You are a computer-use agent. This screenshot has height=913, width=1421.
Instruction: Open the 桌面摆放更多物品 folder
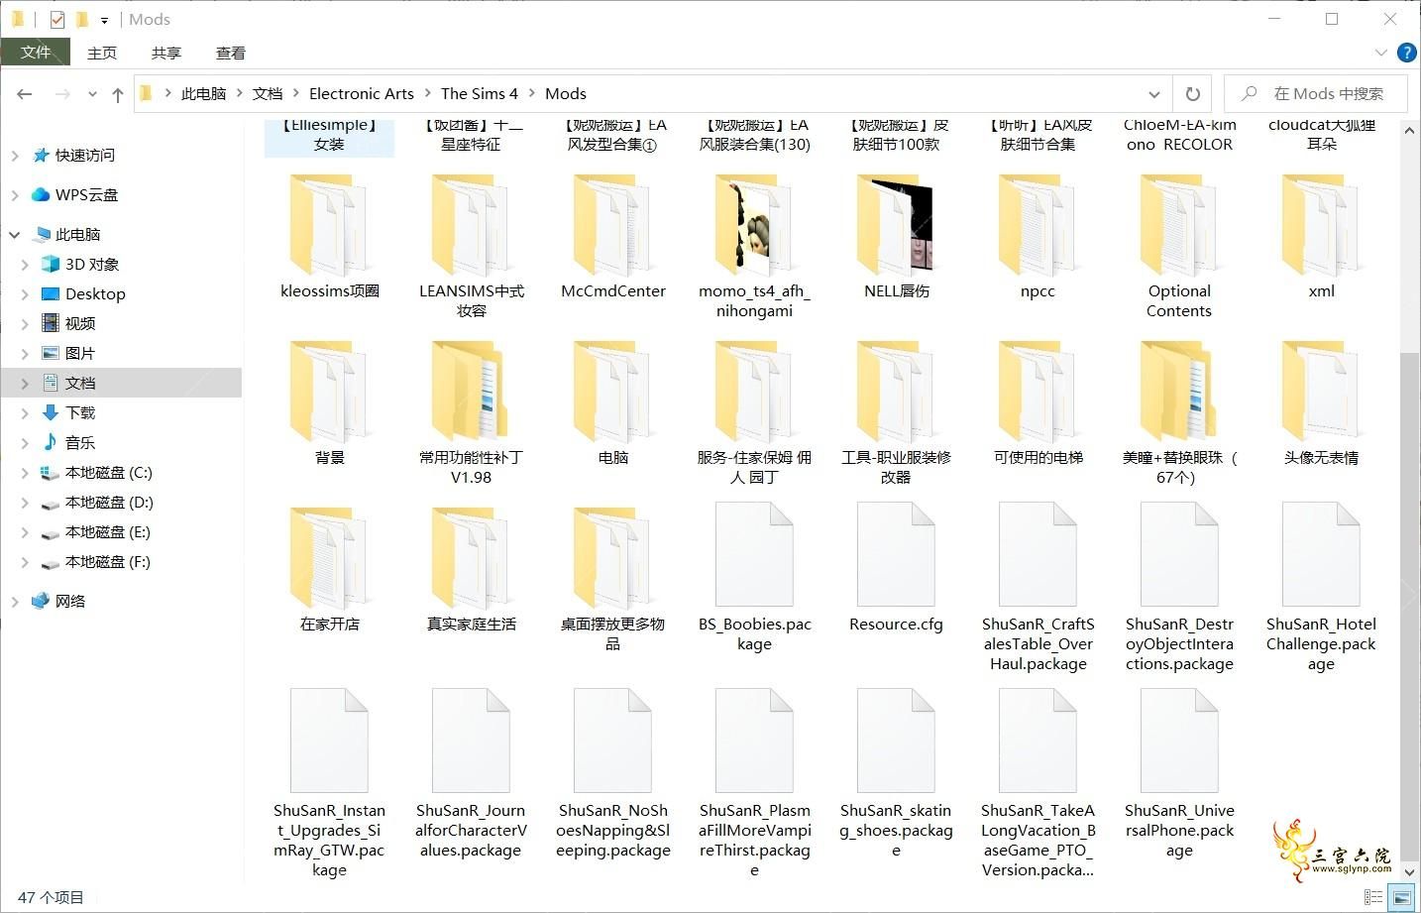[612, 580]
